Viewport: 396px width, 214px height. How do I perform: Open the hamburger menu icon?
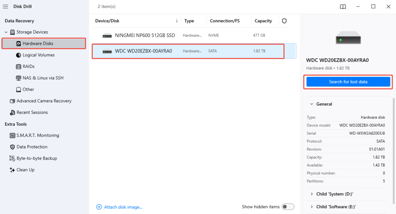[5, 7]
